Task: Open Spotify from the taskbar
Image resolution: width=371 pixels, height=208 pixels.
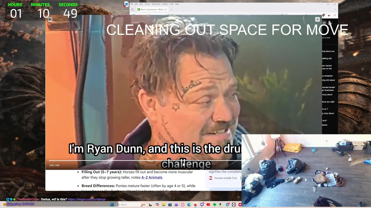Action: (215, 205)
